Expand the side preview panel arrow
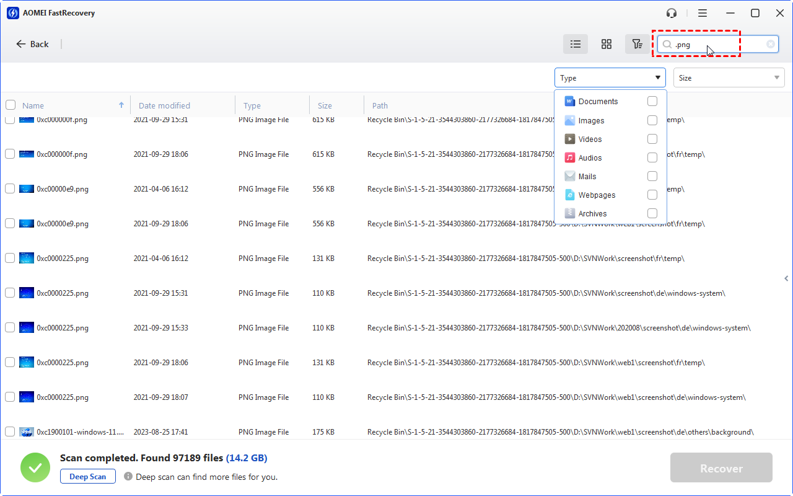The image size is (793, 496). [786, 278]
